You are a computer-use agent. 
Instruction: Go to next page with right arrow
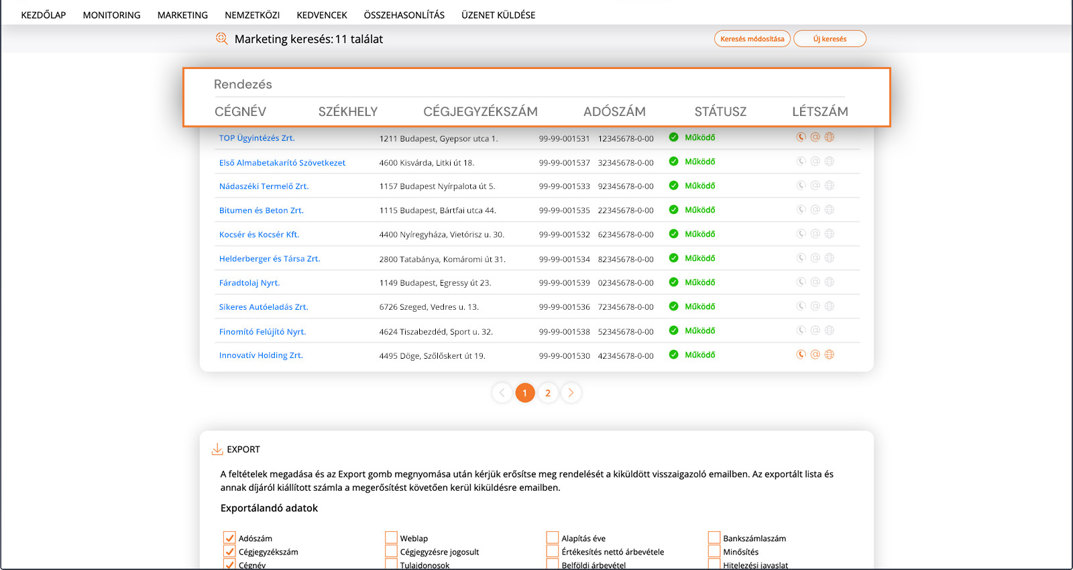(571, 393)
